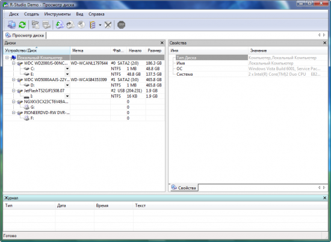Click the Тип column header in Журнал
This screenshot has height=242, width=331.
click(x=29, y=205)
